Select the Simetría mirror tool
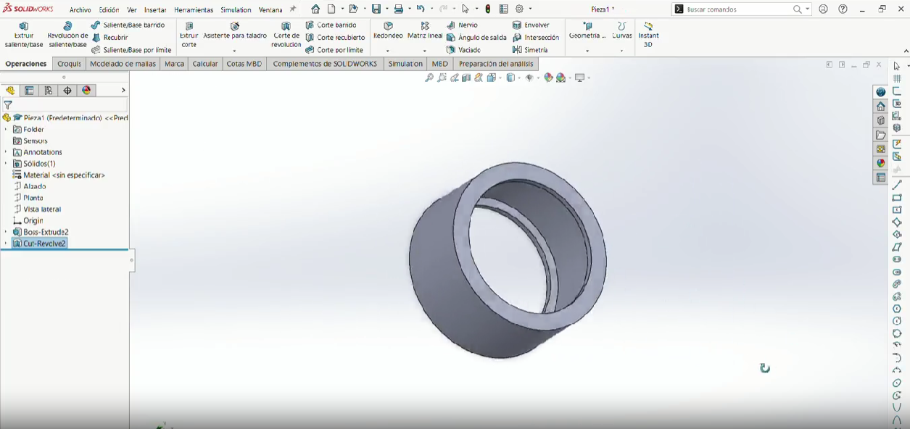910x429 pixels. pyautogui.click(x=530, y=50)
